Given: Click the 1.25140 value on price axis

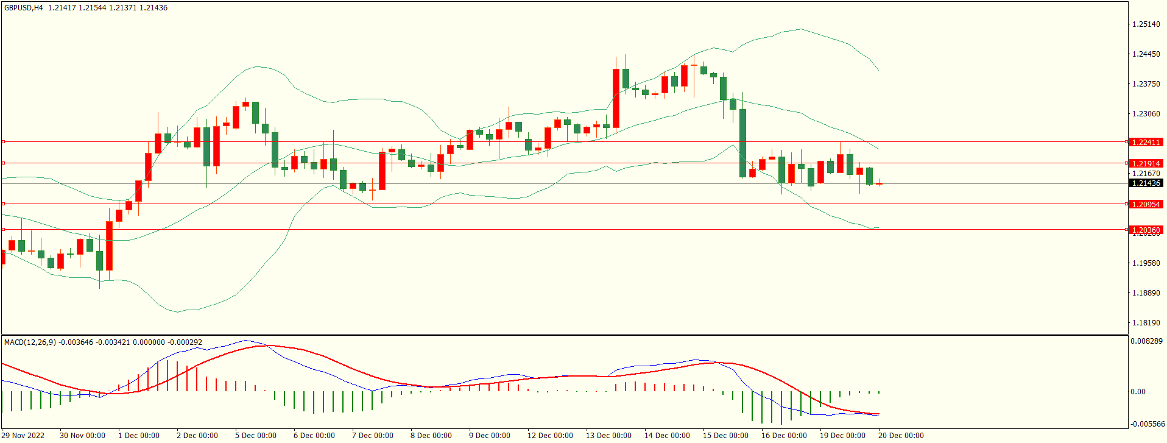Looking at the screenshot, I should point(1146,24).
